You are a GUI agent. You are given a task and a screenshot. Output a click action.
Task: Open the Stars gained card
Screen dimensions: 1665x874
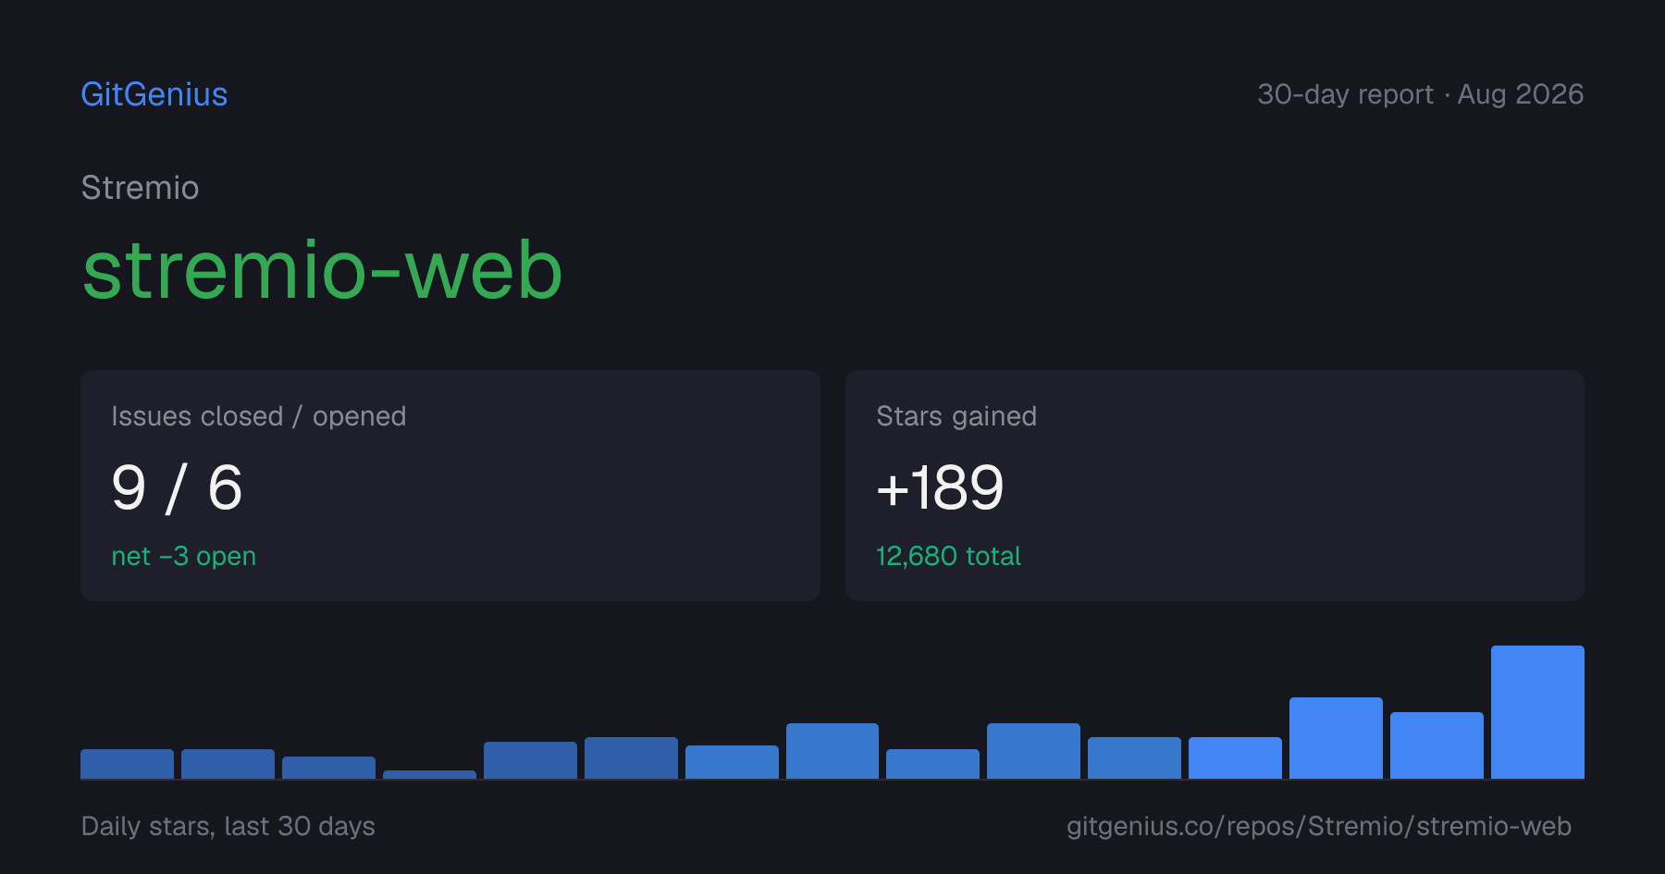(x=1215, y=486)
